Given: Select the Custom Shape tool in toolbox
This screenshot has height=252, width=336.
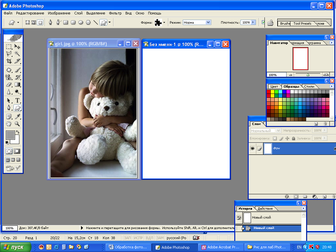Looking at the screenshot, I should point(17,108).
